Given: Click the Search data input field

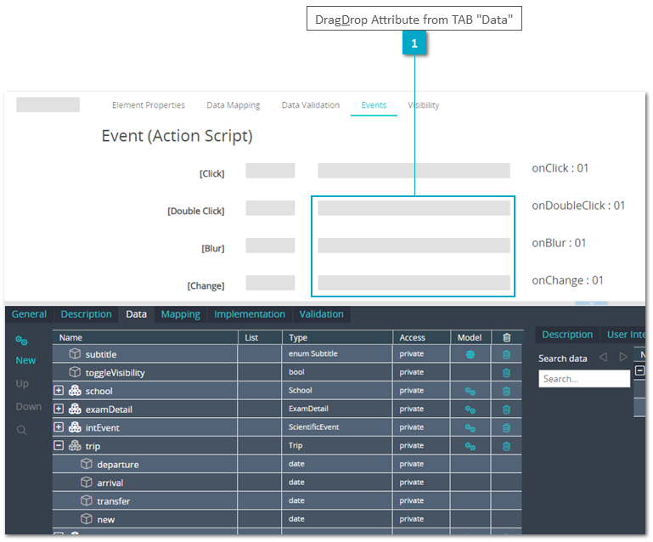Looking at the screenshot, I should click(x=584, y=379).
